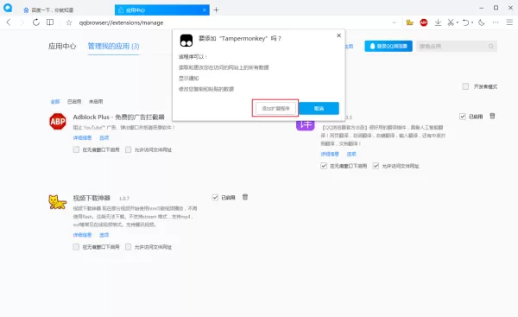518x317 pixels.
Task: Open options link under Adblock Plus
Action: 104,137
